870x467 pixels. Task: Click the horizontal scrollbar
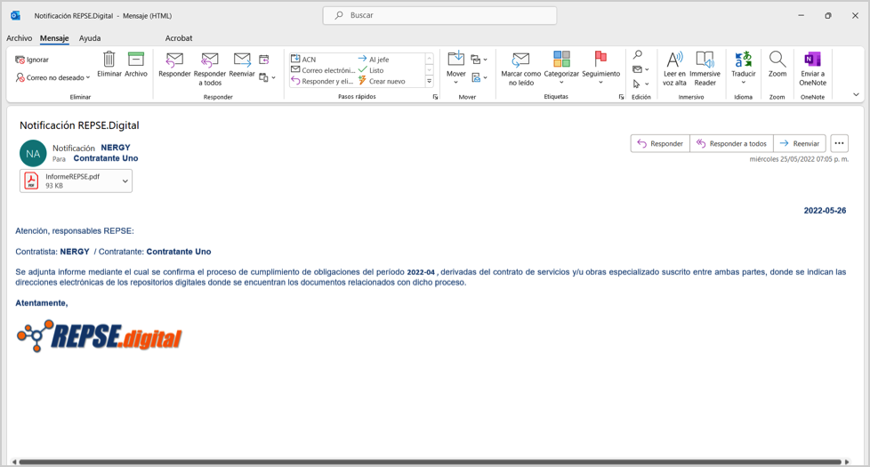[430, 462]
